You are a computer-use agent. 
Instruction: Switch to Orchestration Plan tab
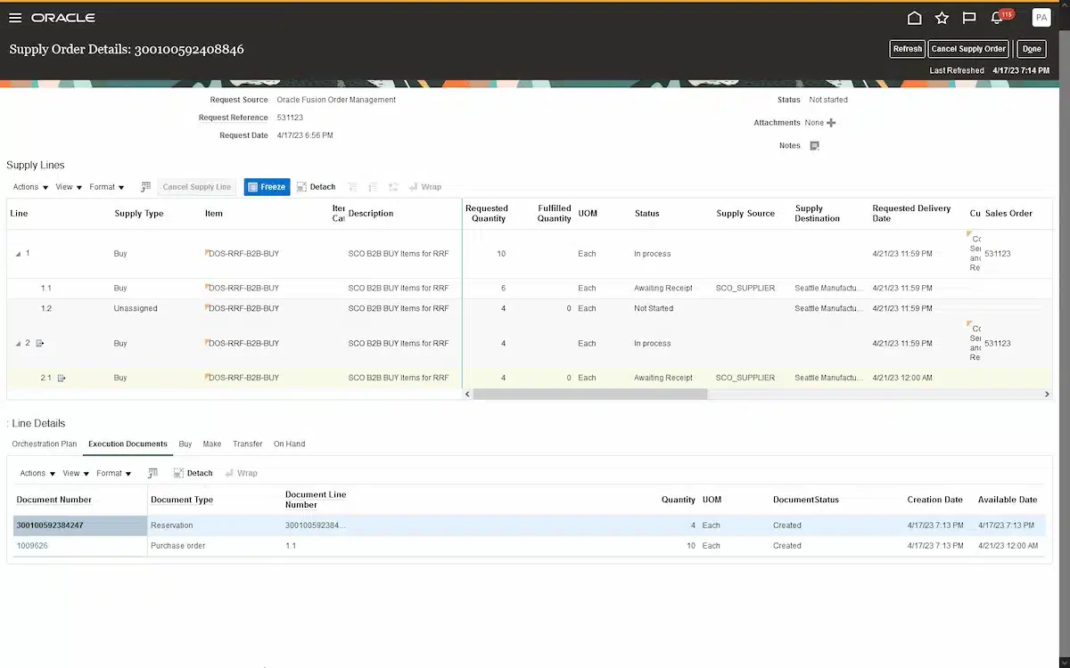click(45, 444)
